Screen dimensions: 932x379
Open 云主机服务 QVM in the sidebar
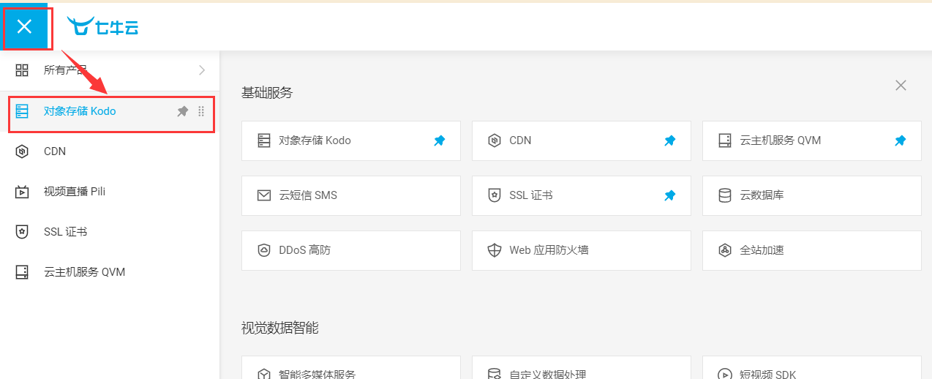point(110,272)
